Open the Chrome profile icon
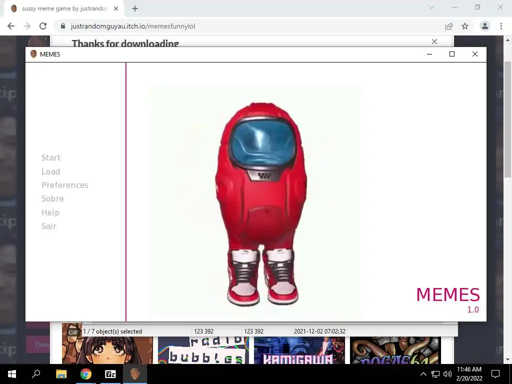Screen dimensions: 512x384 [485, 26]
